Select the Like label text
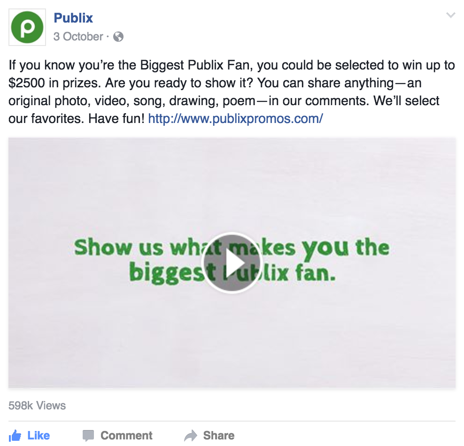 tap(39, 436)
